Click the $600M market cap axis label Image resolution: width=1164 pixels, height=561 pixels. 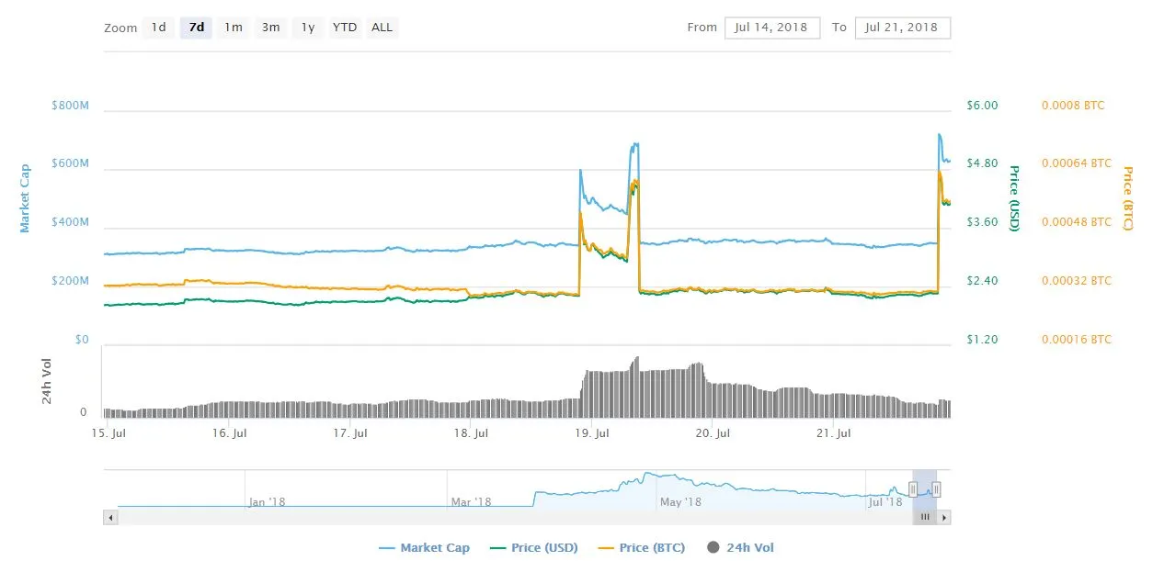[70, 163]
